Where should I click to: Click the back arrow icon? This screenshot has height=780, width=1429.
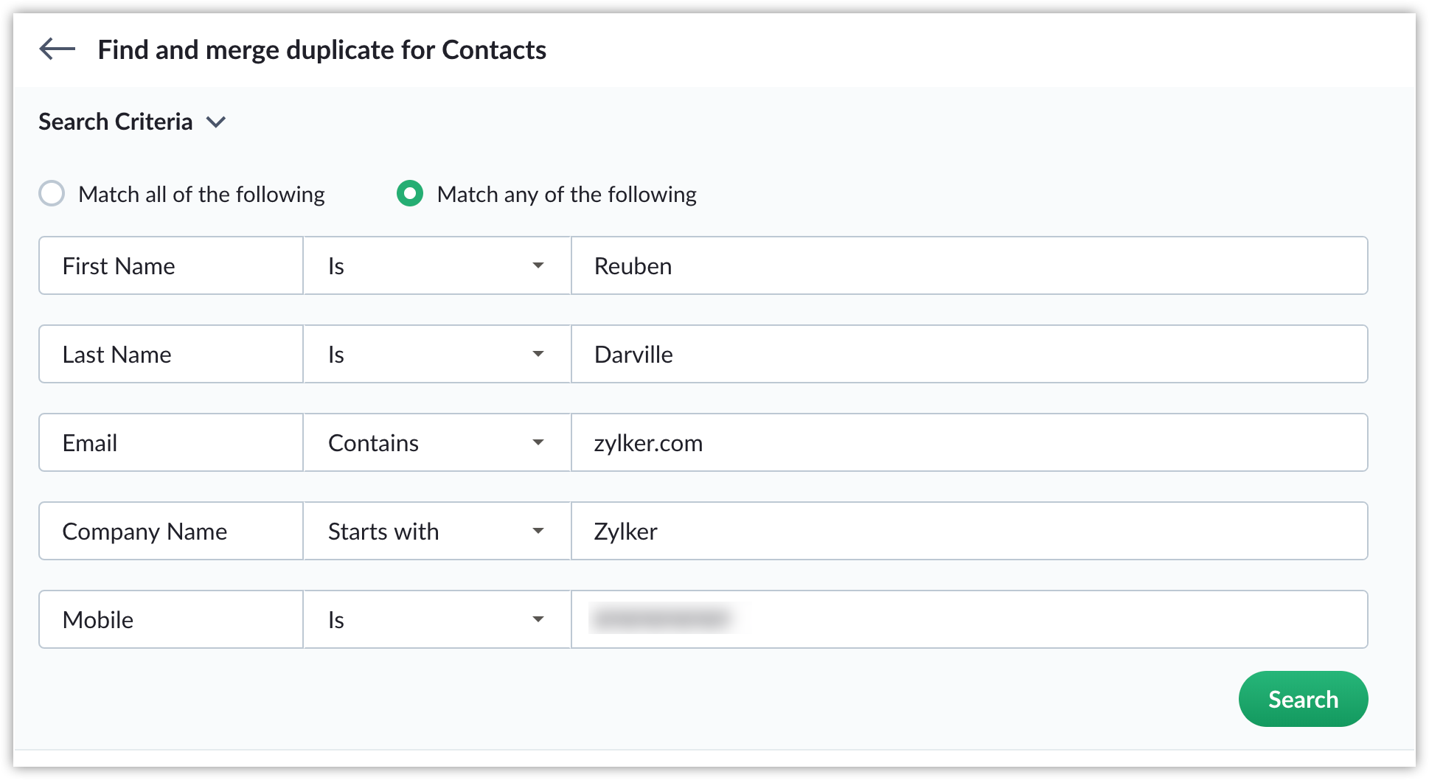(58, 49)
